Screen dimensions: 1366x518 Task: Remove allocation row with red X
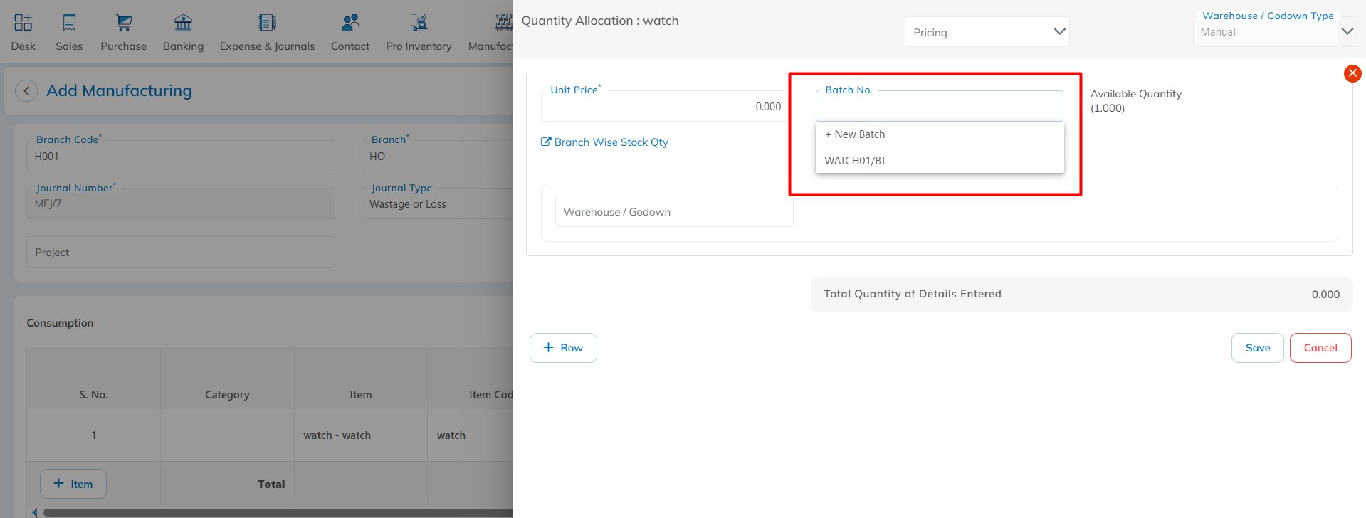tap(1352, 73)
